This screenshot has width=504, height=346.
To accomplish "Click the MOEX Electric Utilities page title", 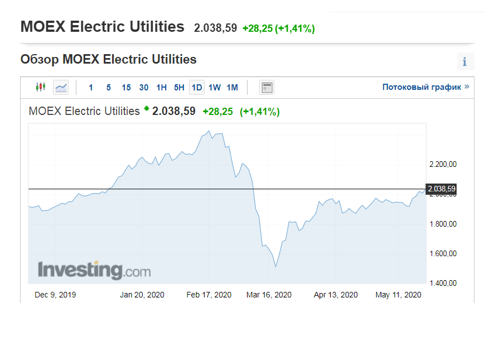I will click(x=102, y=27).
